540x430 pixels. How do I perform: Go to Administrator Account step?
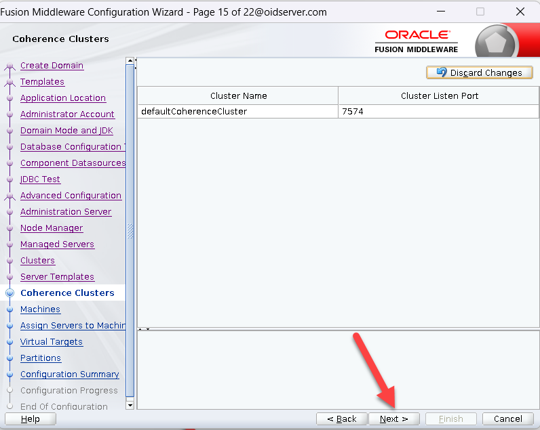tap(67, 114)
